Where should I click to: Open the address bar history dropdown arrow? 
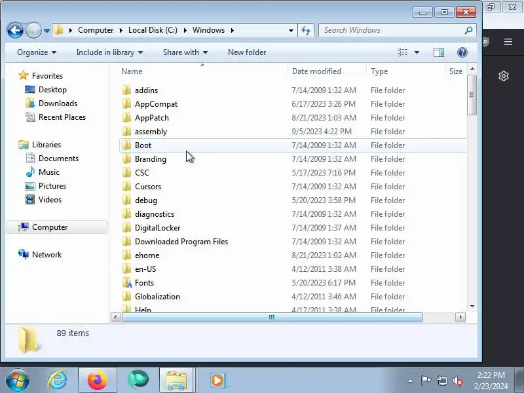291,30
